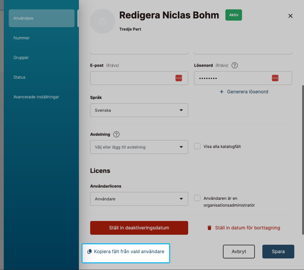Close the edit user dialog

pyautogui.click(x=290, y=16)
